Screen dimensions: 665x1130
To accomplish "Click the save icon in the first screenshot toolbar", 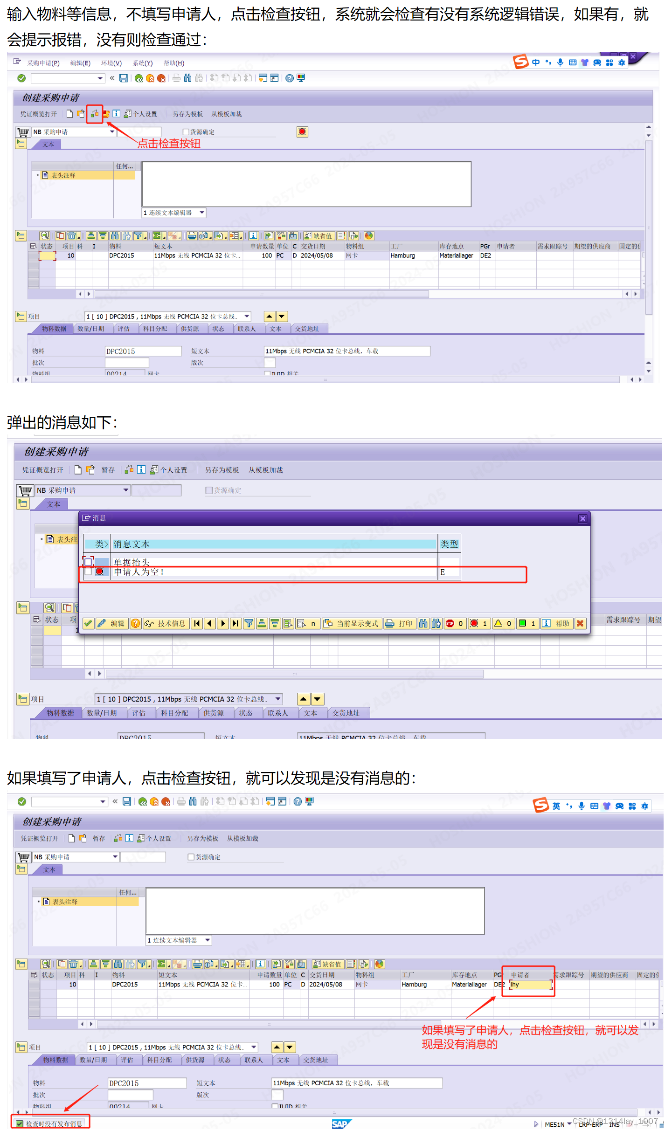I will coord(124,78).
